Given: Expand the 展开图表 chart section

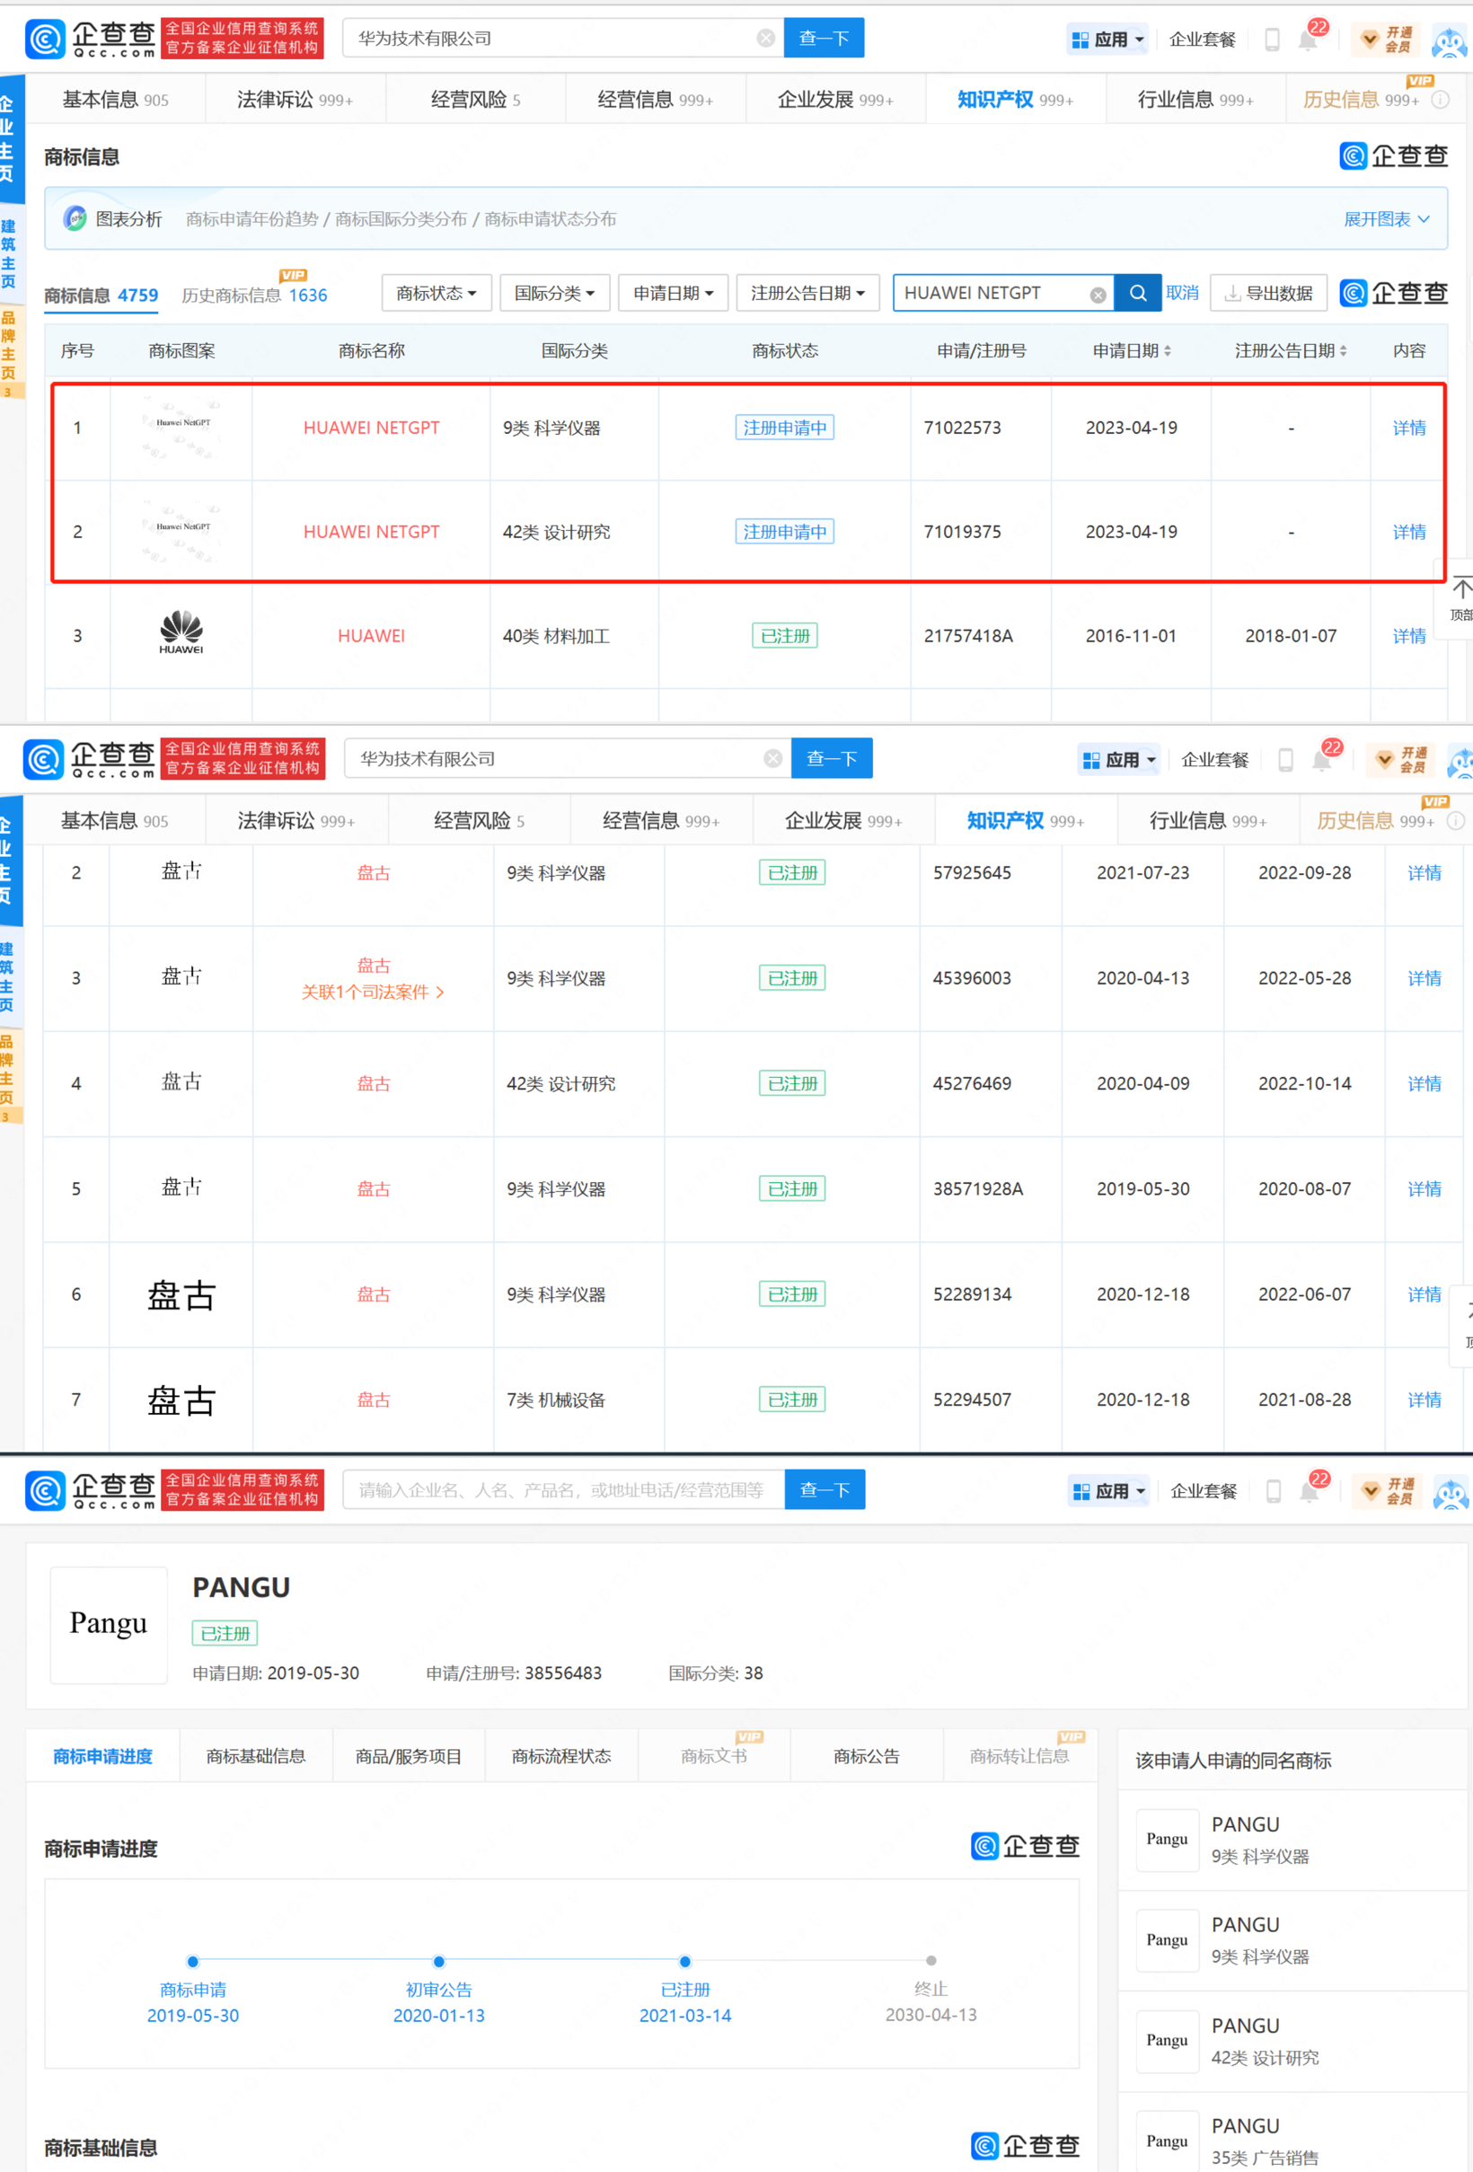Looking at the screenshot, I should pos(1386,217).
